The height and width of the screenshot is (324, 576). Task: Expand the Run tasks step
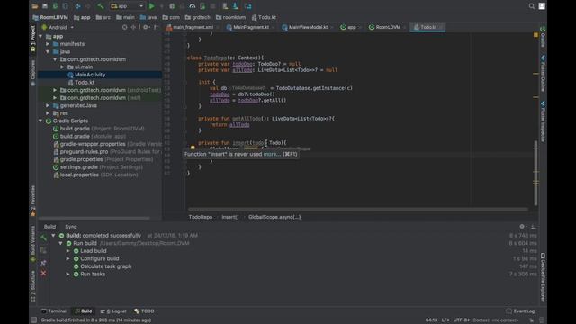(68, 274)
